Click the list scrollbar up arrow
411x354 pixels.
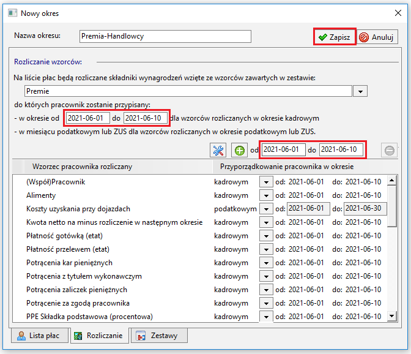tap(391, 180)
